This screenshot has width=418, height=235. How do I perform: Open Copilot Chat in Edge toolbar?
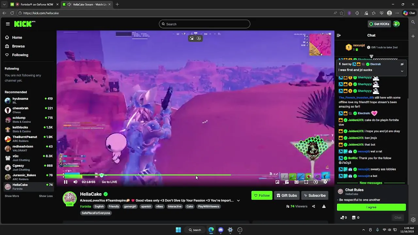pyautogui.click(x=409, y=13)
